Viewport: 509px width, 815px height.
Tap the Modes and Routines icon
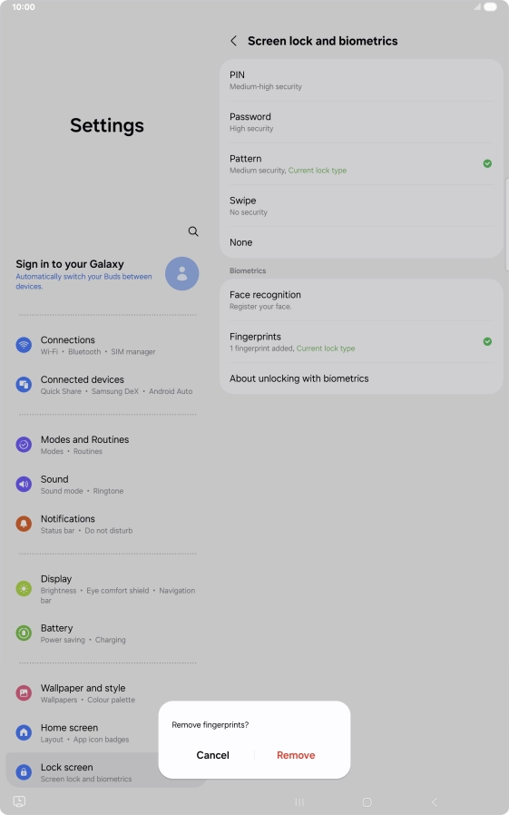pyautogui.click(x=24, y=445)
